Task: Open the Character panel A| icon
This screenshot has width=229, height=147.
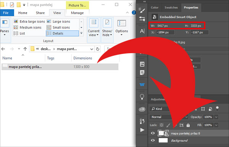Action: (142, 31)
